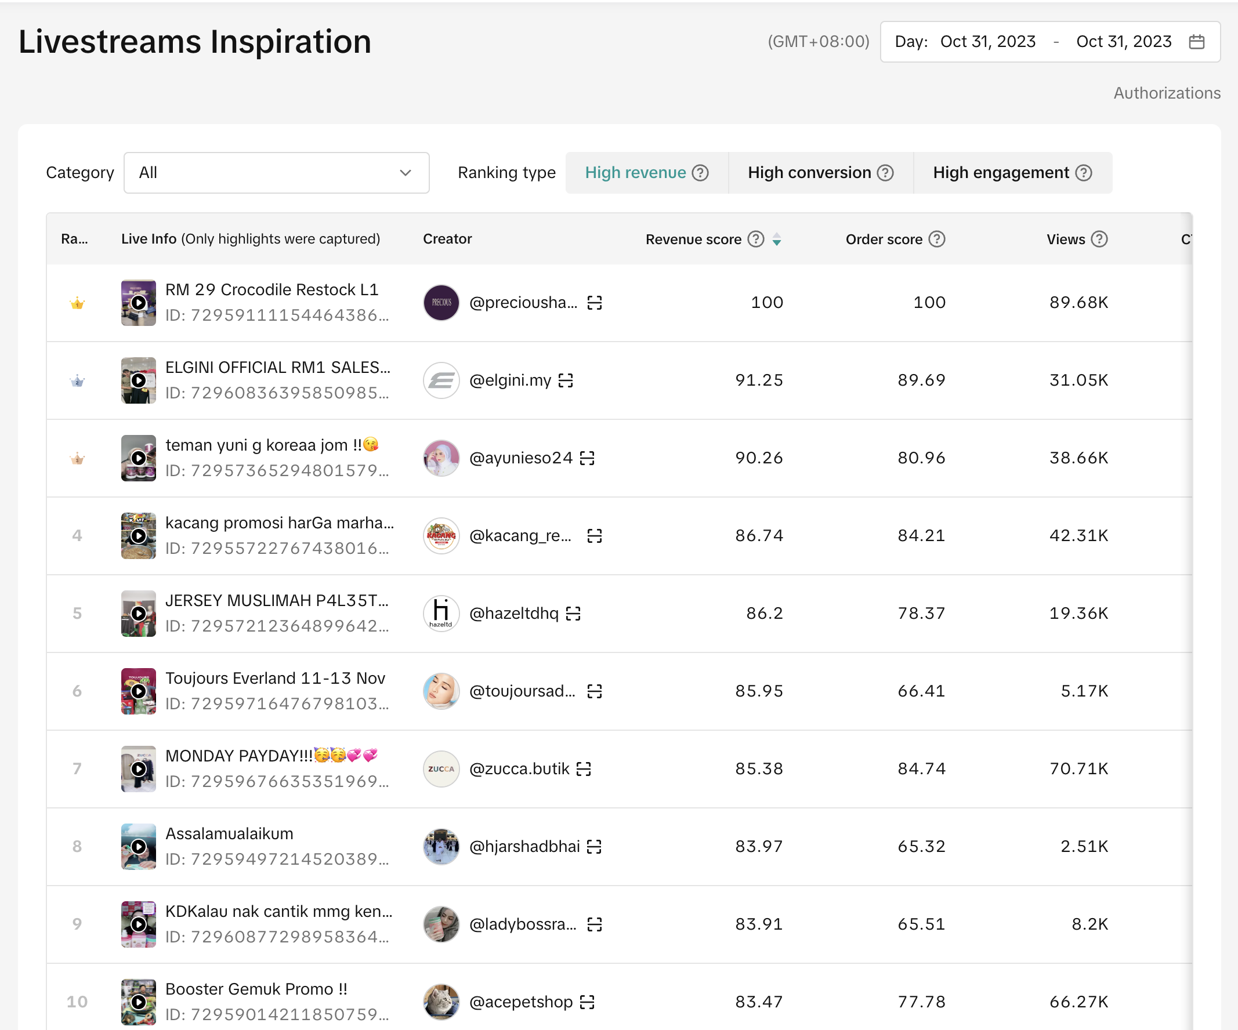
Task: Switch to High conversion ranking tab
Action: pos(809,173)
